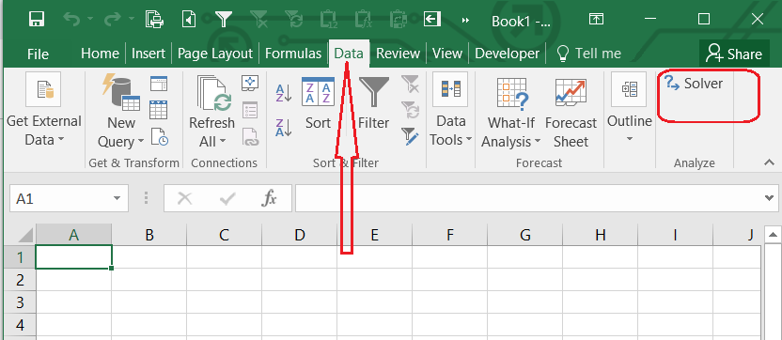Viewport: 782px width, 340px height.
Task: Click the Enter checkmark in formula bar
Action: tap(227, 199)
